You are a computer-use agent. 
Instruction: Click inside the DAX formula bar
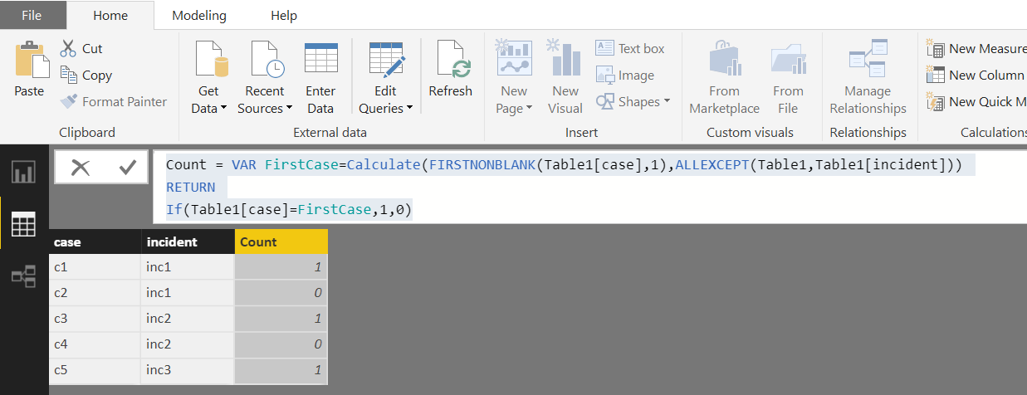[589, 188]
